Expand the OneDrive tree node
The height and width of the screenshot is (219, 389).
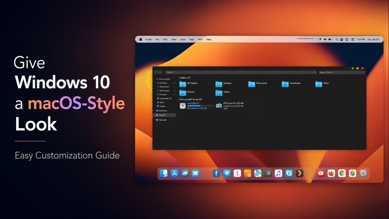click(155, 111)
